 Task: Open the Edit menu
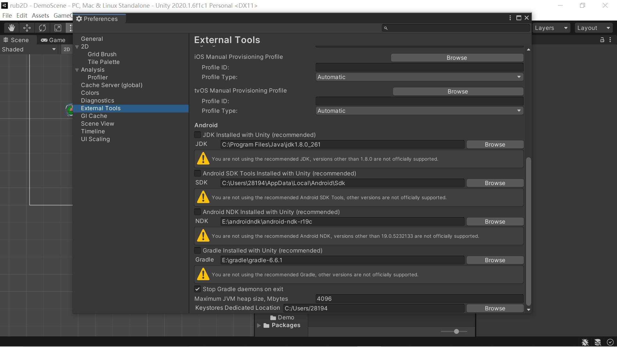pyautogui.click(x=22, y=15)
